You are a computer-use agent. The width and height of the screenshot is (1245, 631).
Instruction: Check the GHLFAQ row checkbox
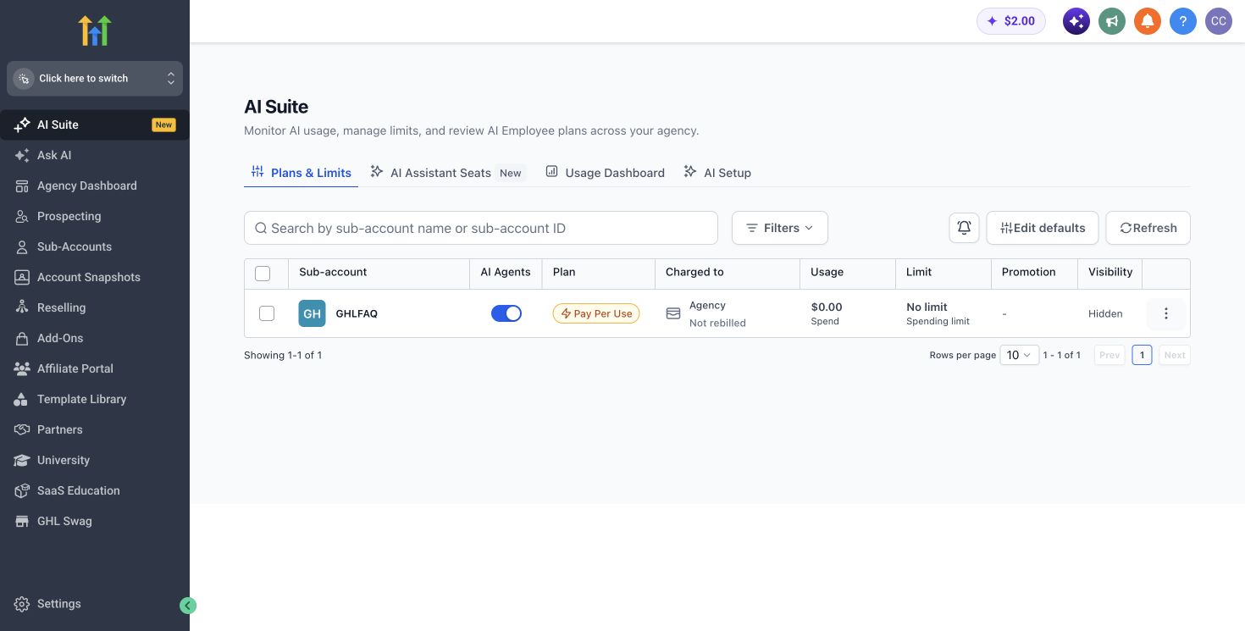pyautogui.click(x=267, y=313)
